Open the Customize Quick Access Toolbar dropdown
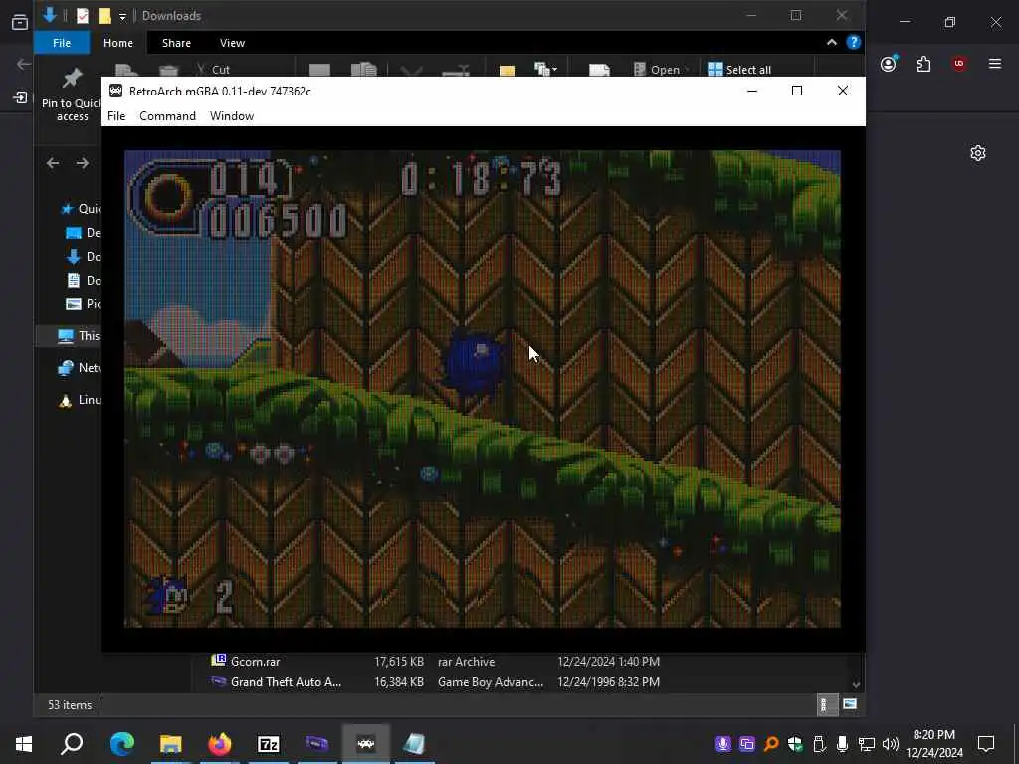1019x764 pixels. click(122, 16)
